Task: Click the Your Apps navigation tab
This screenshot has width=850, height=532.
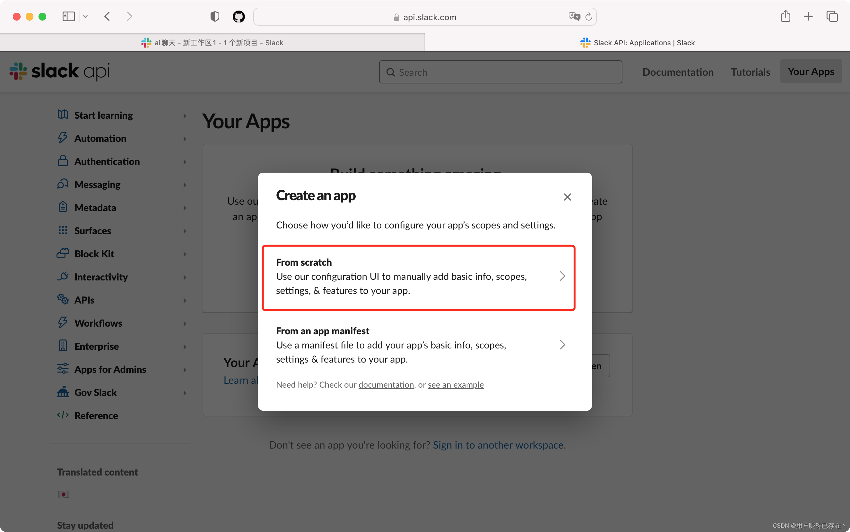Action: [x=810, y=71]
